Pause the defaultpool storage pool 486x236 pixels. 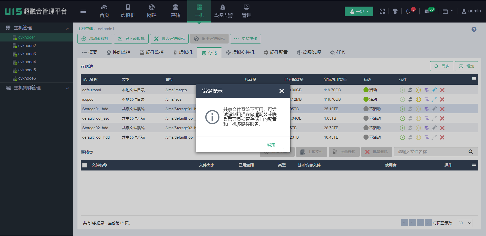pyautogui.click(x=418, y=90)
